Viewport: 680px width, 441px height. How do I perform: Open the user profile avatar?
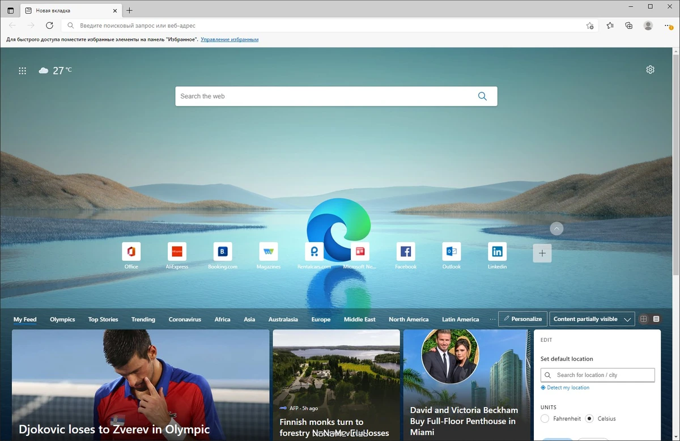click(x=648, y=26)
